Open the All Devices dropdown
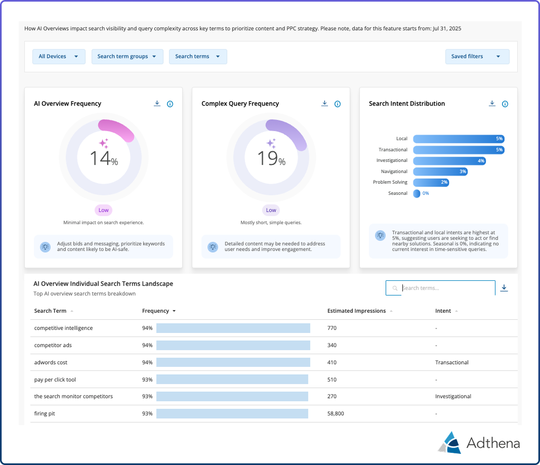The height and width of the screenshot is (465, 540). tap(59, 57)
